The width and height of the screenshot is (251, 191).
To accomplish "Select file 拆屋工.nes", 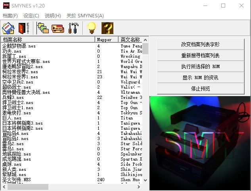I will [x=14, y=56].
